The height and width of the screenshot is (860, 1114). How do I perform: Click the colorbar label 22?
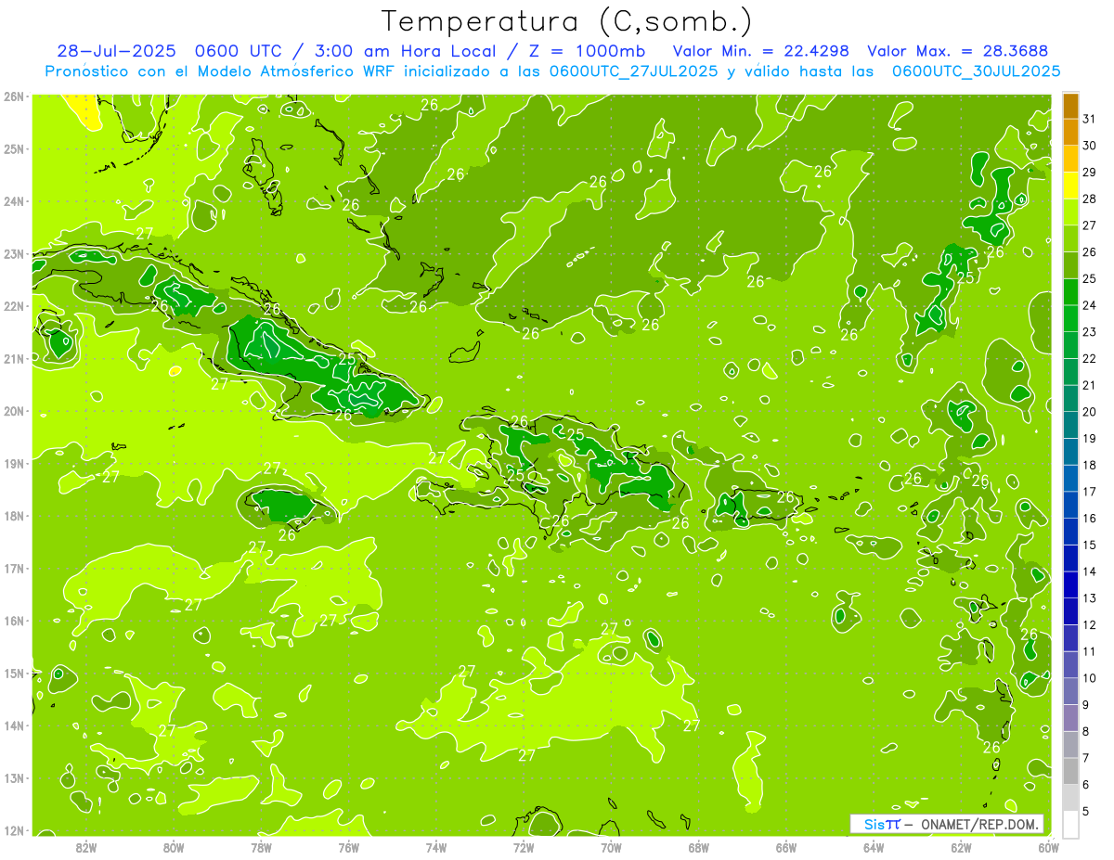1089,359
